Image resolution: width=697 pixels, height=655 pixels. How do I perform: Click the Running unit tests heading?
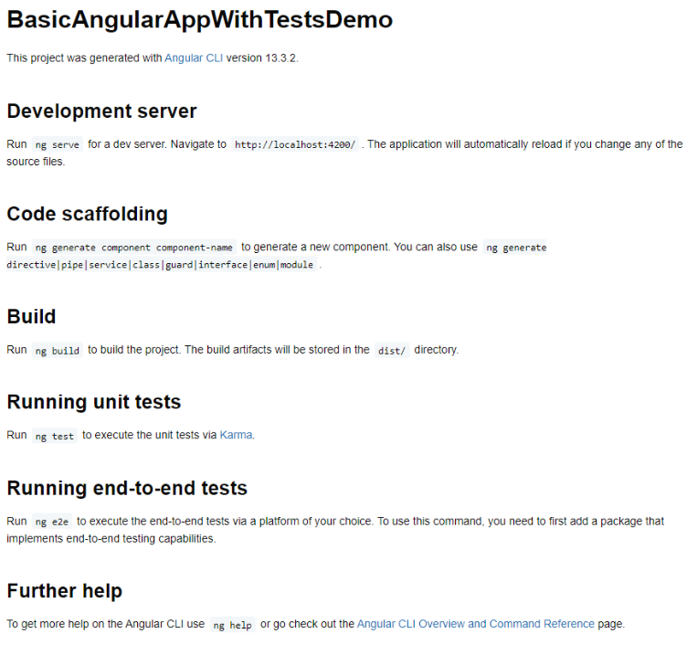click(x=94, y=402)
